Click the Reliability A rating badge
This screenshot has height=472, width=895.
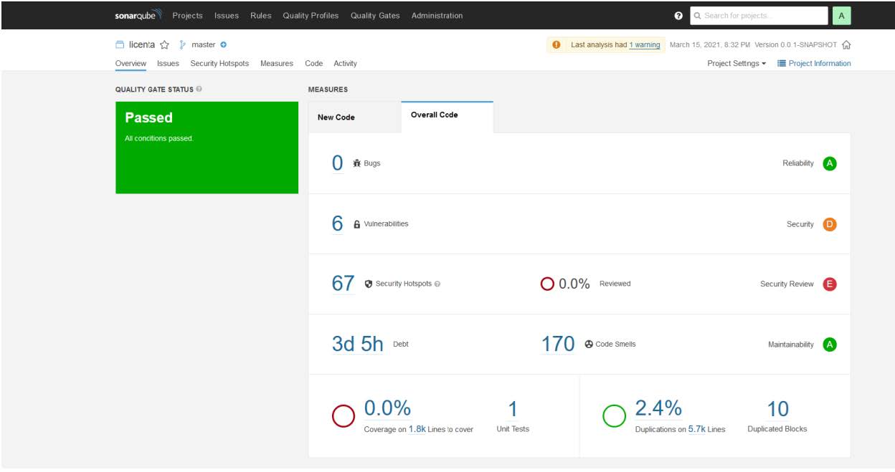click(830, 163)
